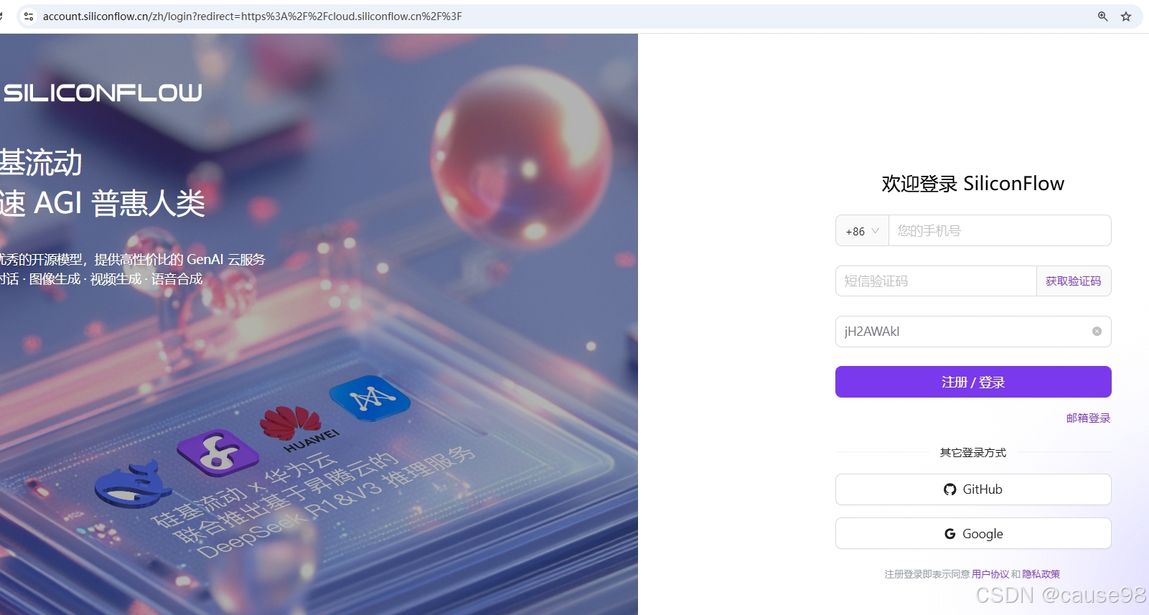This screenshot has height=615, width=1149.
Task: Click the zoom magnifier icon in address bar
Action: [1103, 17]
